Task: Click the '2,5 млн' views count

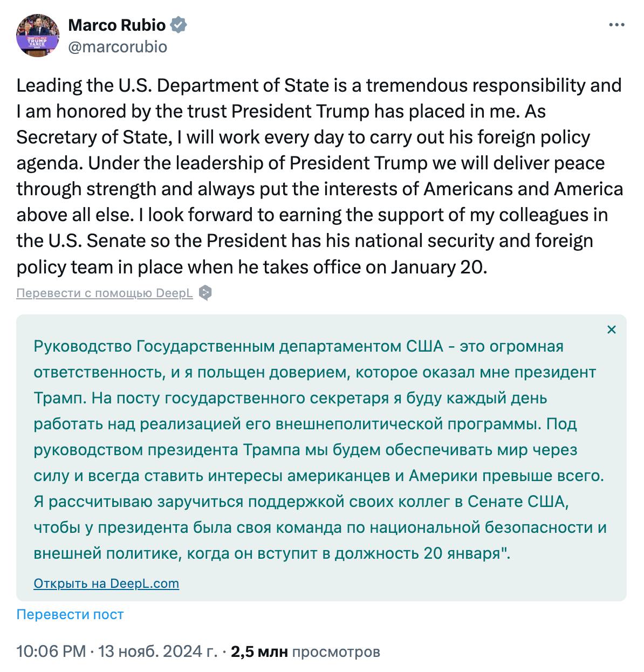Action: click(x=259, y=652)
